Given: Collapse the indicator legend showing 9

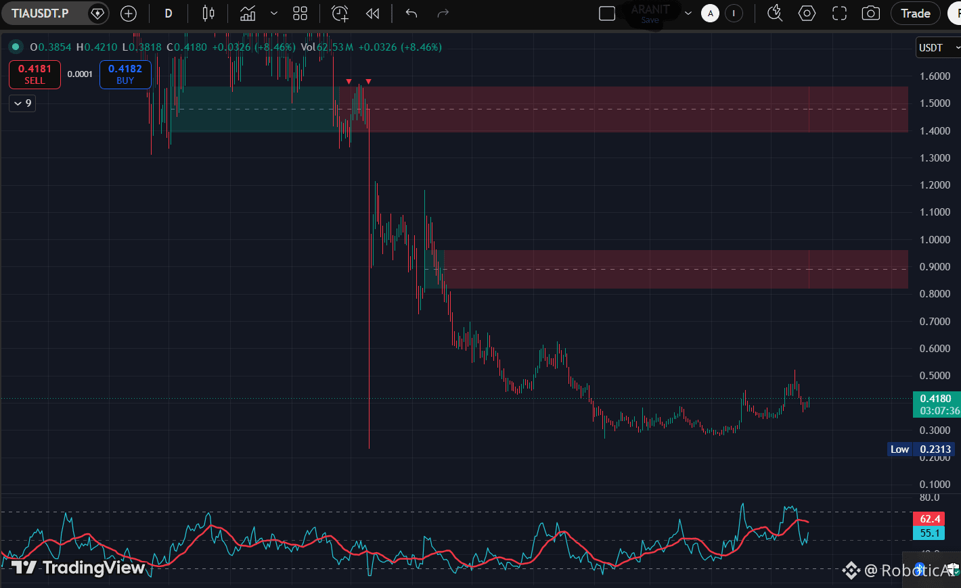Looking at the screenshot, I should click(22, 103).
